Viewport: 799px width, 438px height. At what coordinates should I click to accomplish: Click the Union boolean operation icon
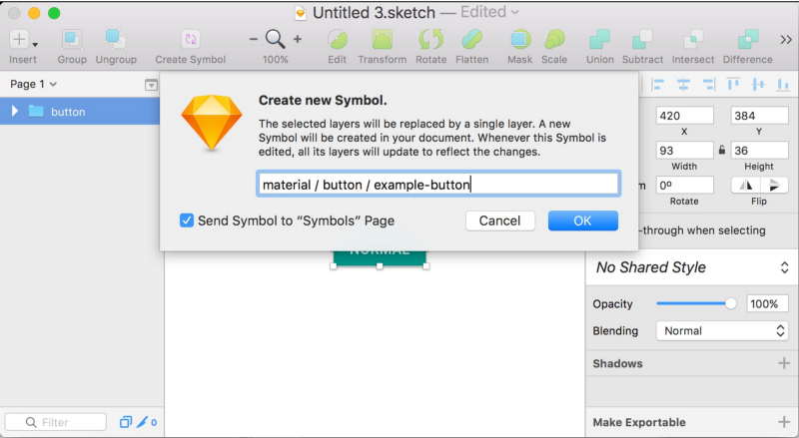click(x=600, y=40)
